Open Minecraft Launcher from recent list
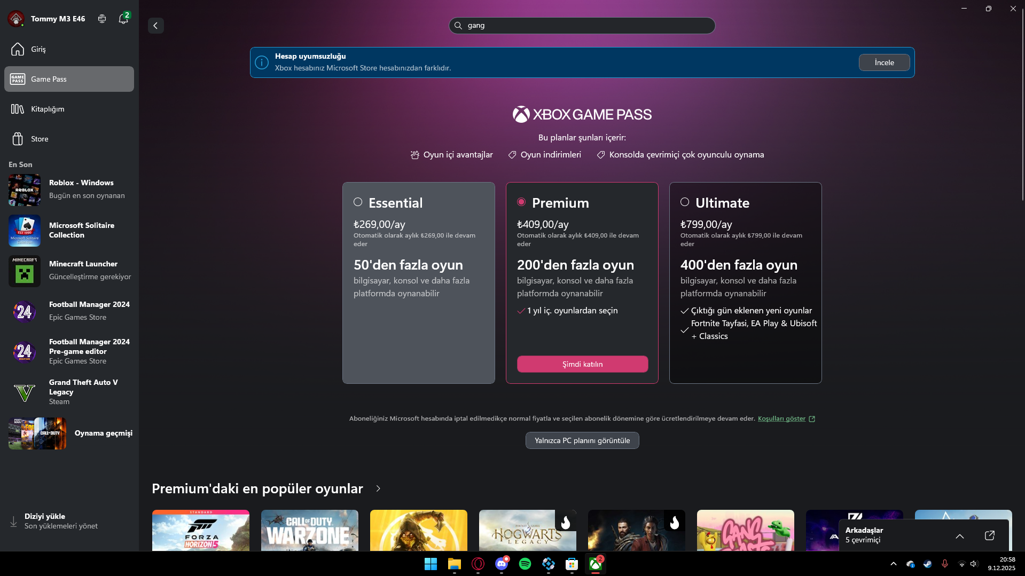This screenshot has width=1025, height=576. 69,271
